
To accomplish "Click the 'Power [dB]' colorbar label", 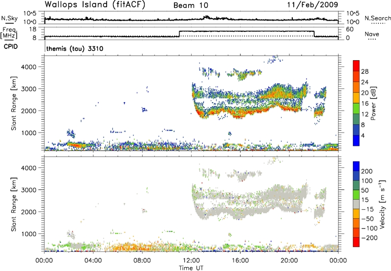I will pos(373,103).
